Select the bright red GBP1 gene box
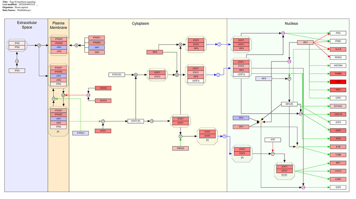The width and height of the screenshot is (356, 199). [x=338, y=82]
